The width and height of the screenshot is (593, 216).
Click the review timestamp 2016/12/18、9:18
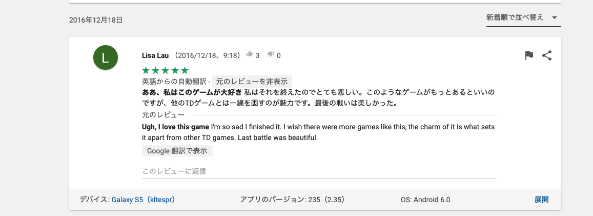click(208, 55)
